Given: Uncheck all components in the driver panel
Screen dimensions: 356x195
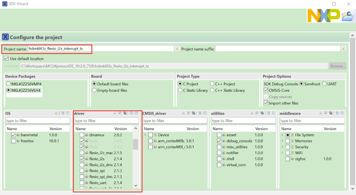Looking at the screenshot, I should tap(125, 113).
